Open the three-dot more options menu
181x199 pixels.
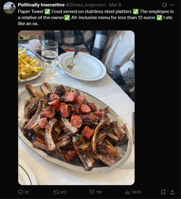(x=172, y=5)
